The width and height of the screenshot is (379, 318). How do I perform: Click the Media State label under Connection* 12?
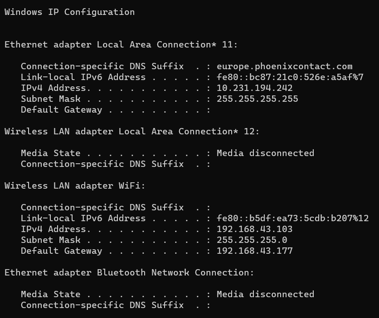tap(50, 153)
